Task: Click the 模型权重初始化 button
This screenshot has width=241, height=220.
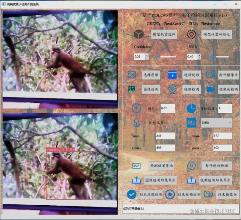Action: click(x=217, y=34)
